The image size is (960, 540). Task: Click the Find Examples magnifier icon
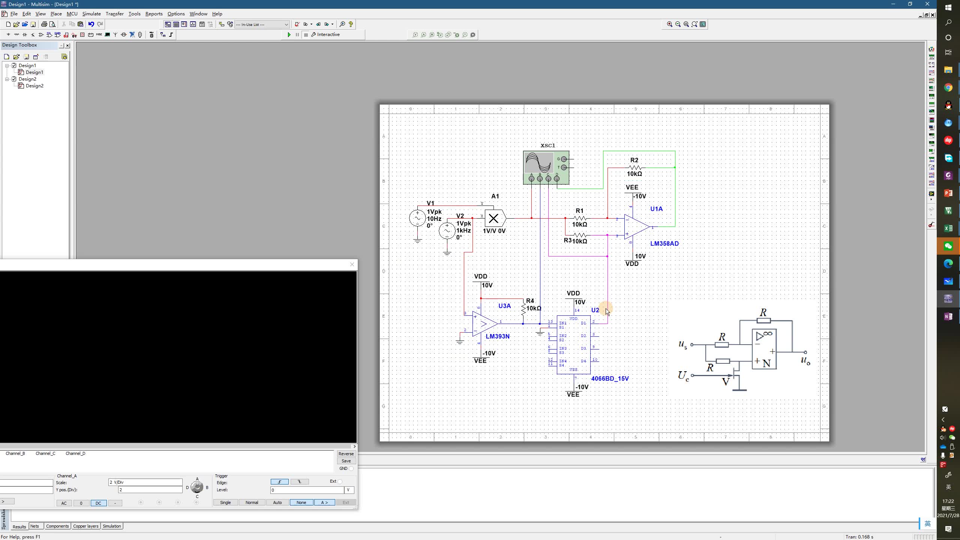(x=342, y=24)
